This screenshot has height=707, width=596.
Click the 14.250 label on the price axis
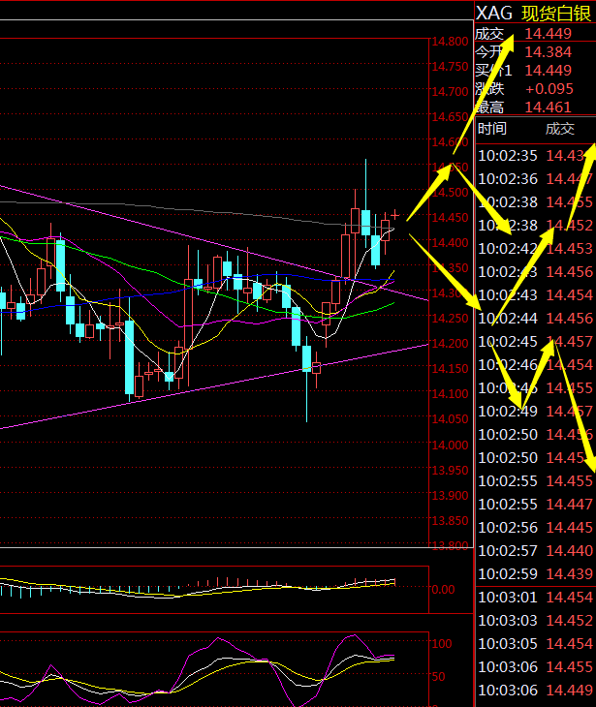coord(450,319)
